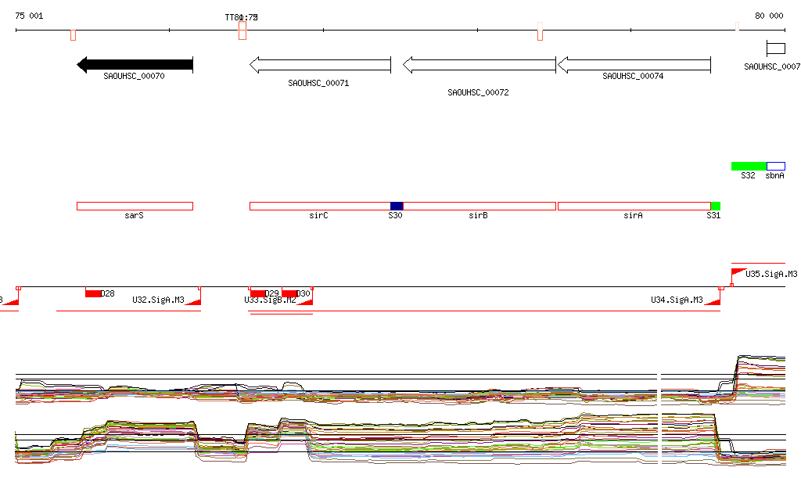Click the red D30 block
Viewport: 801px width, 478px height.
(x=289, y=293)
